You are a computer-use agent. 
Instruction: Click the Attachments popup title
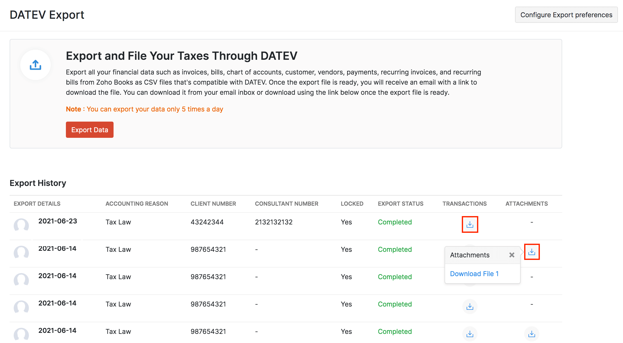coord(470,255)
